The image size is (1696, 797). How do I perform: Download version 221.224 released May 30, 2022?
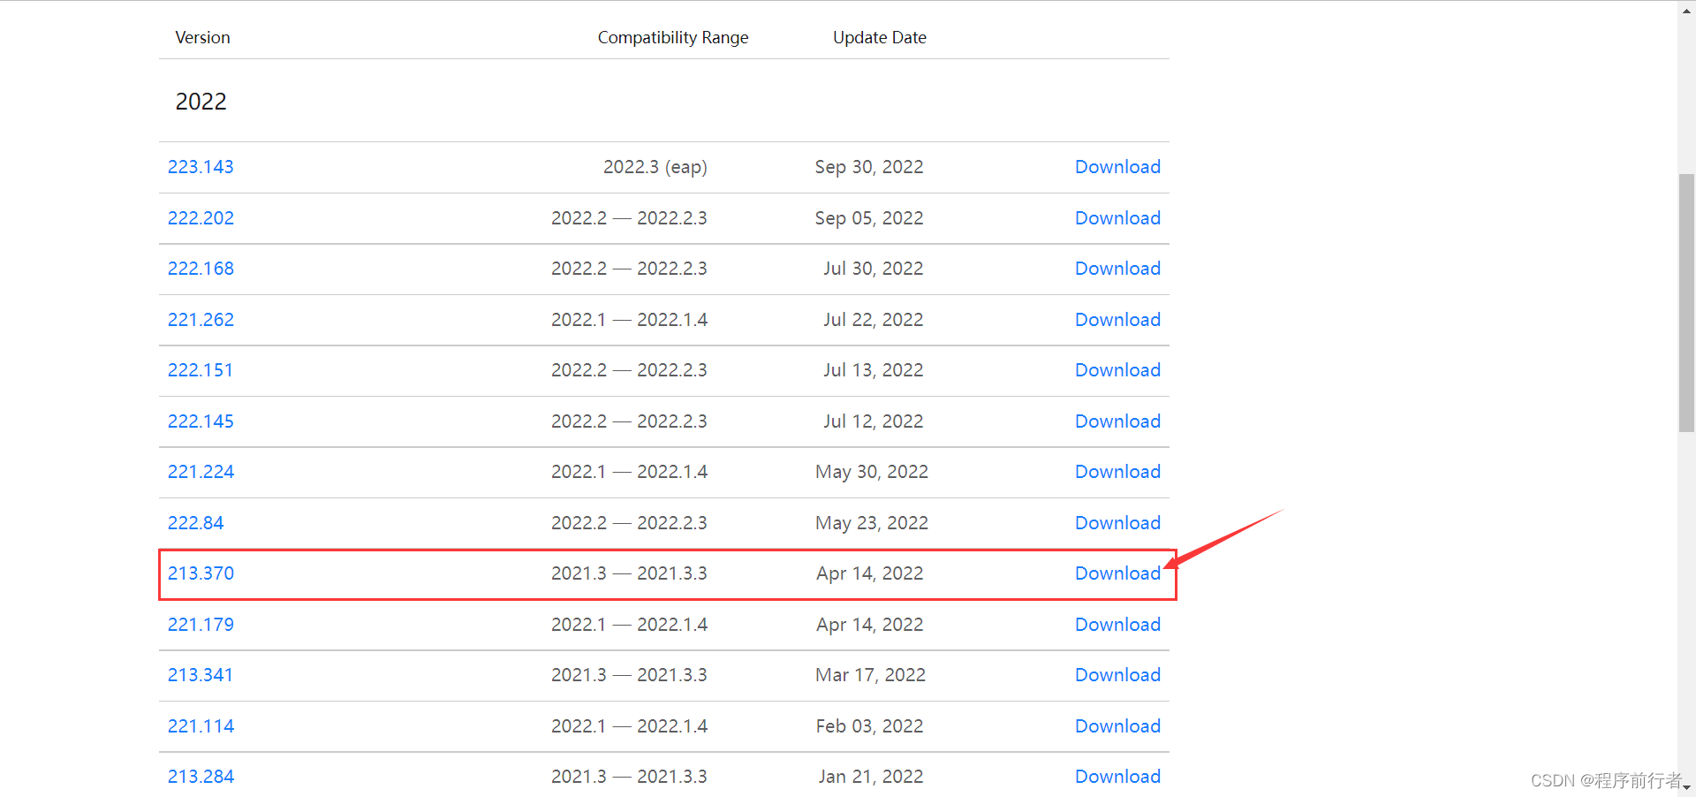(1117, 472)
